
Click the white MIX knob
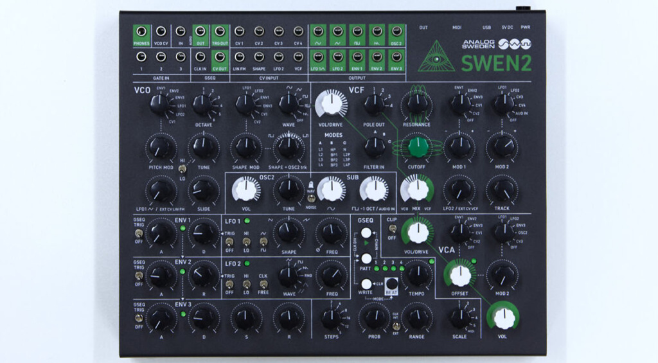(416, 190)
